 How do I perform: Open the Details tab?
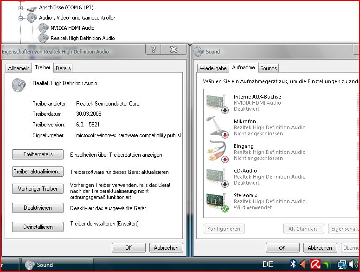click(63, 68)
